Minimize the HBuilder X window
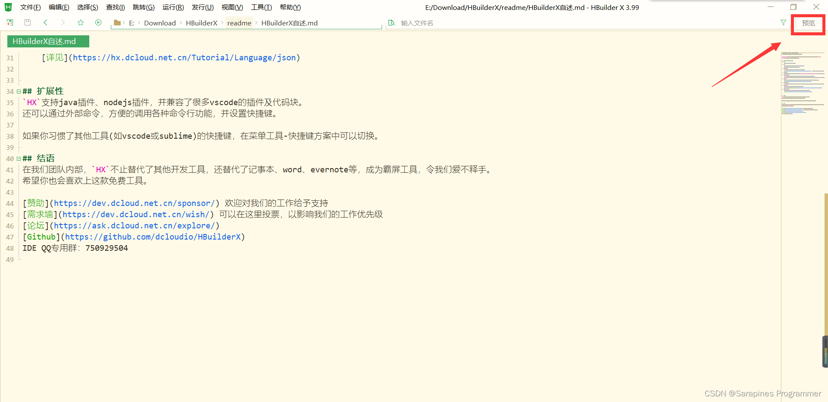The width and height of the screenshot is (828, 402). [771, 7]
